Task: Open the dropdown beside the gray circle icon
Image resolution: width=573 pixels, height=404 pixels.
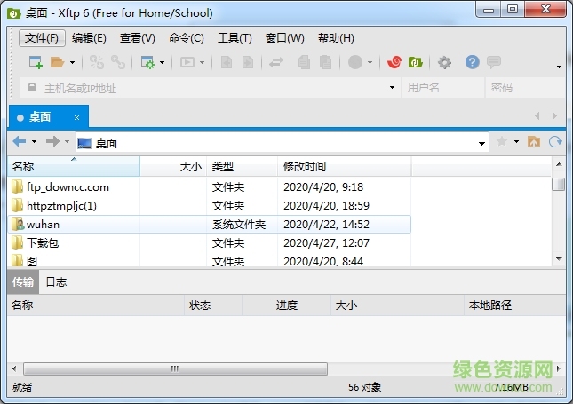Action: 370,62
